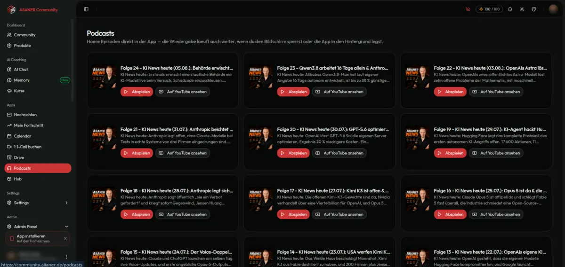Click the red crossed-eye privacy icon
Viewport: 565px width, 267px height.
(468, 9)
